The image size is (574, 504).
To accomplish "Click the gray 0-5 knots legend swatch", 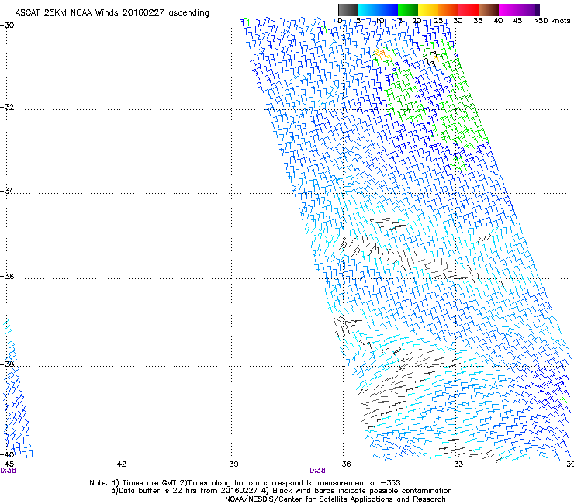I will point(348,9).
